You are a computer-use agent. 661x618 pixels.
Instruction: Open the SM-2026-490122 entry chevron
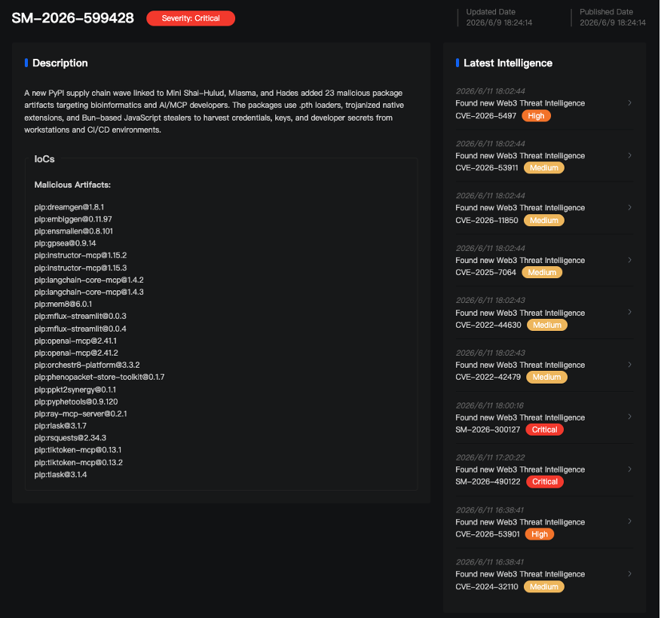coord(629,470)
